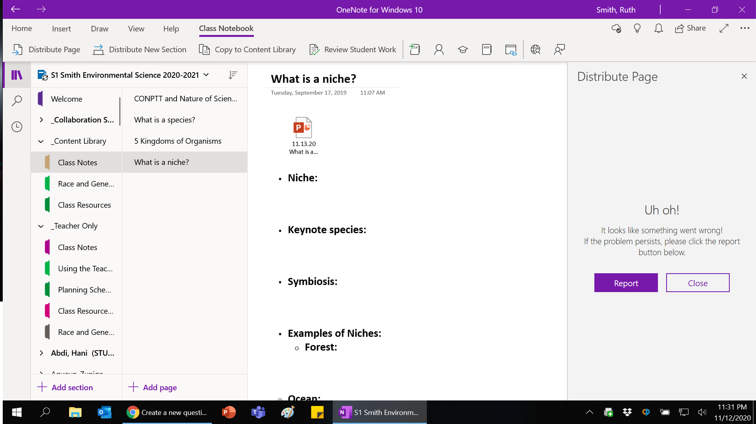Toggle the recent pages history panel

pyautogui.click(x=16, y=126)
